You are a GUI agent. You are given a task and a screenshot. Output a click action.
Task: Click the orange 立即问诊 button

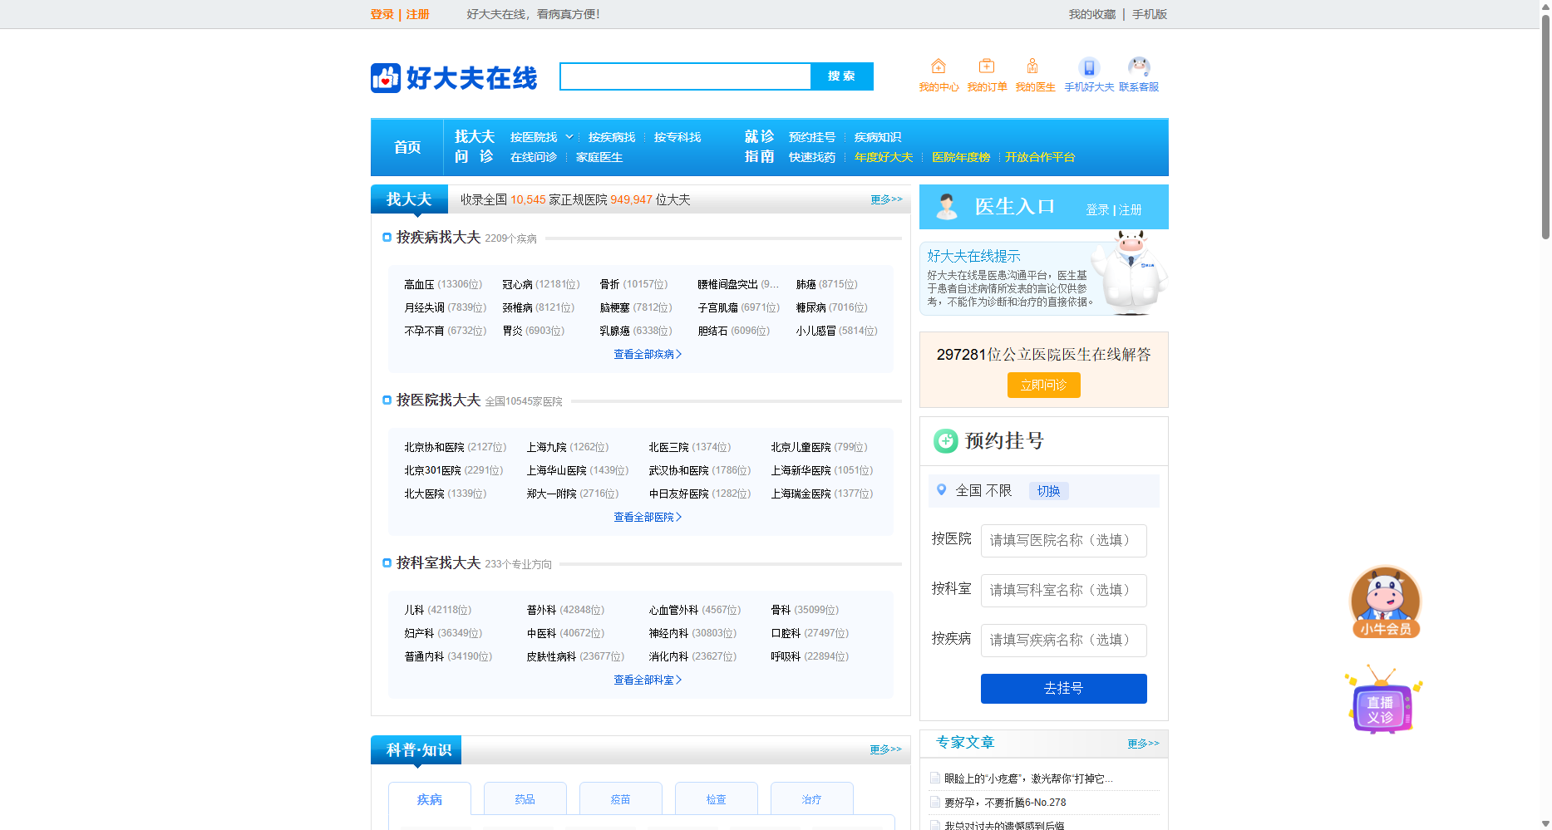coord(1044,386)
